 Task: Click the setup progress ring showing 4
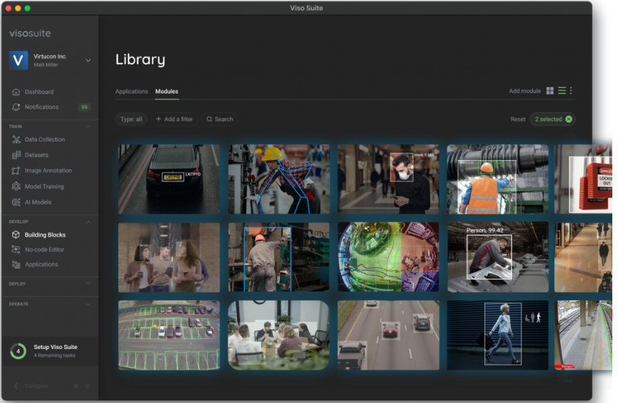(18, 351)
